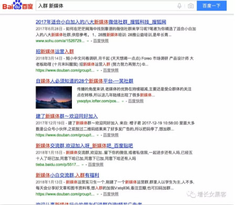The image size is (238, 205).
Task: Open 百度快照 for the tieba.baidu.com result
Action: (x=96, y=165)
